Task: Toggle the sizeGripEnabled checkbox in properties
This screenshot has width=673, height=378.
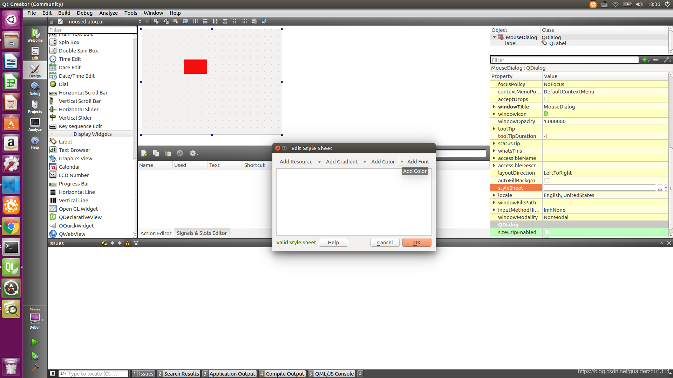Action: (546, 232)
